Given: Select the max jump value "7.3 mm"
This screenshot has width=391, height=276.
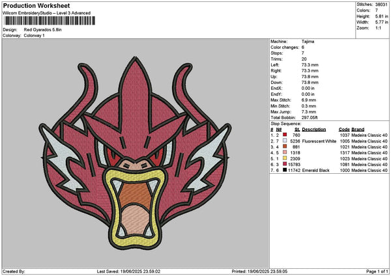Looking at the screenshot, I should [309, 112].
